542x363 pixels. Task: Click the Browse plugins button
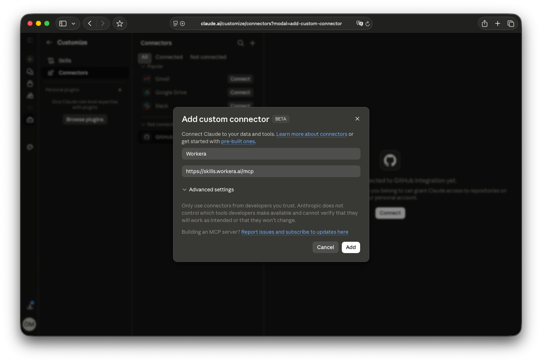point(85,119)
